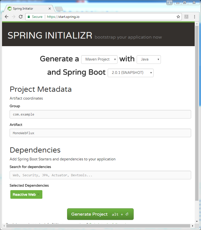The height and width of the screenshot is (230, 201).
Task: Open the Java language dropdown
Action: 149,60
